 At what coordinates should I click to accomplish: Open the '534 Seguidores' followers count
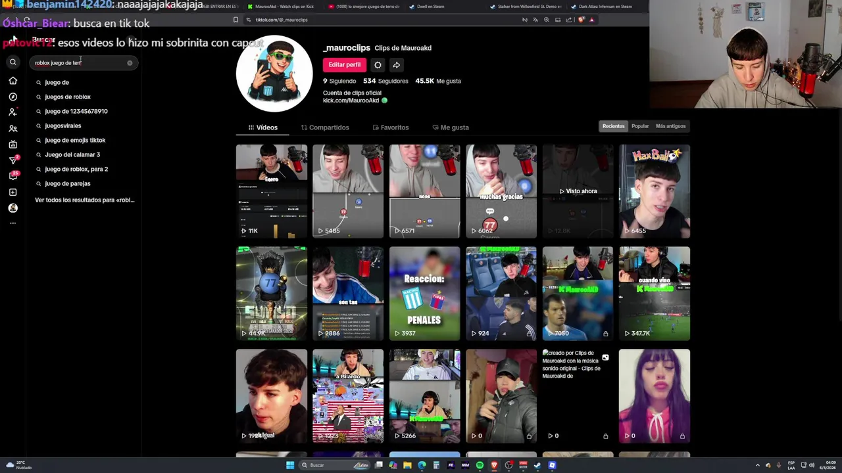tap(385, 81)
